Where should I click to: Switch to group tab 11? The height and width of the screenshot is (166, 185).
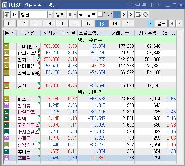pos(9,23)
